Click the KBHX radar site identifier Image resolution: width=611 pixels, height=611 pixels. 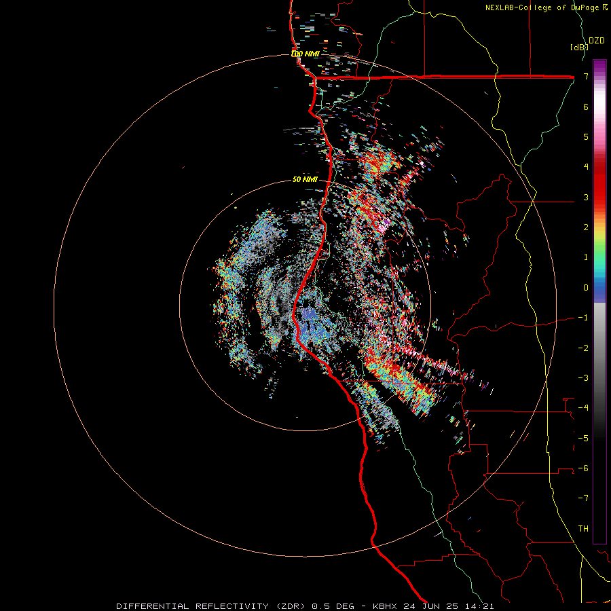tap(385, 606)
